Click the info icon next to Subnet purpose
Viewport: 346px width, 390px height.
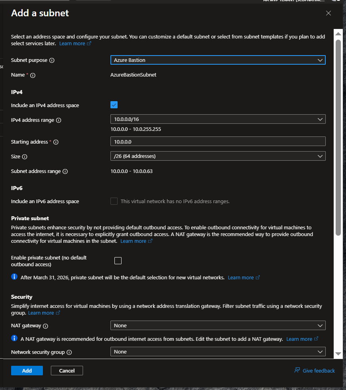click(52, 60)
